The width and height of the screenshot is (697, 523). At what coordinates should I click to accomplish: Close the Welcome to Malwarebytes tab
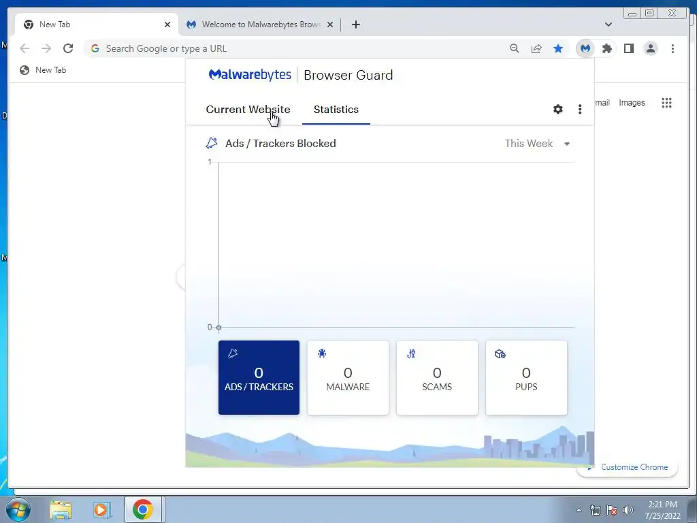pos(330,25)
